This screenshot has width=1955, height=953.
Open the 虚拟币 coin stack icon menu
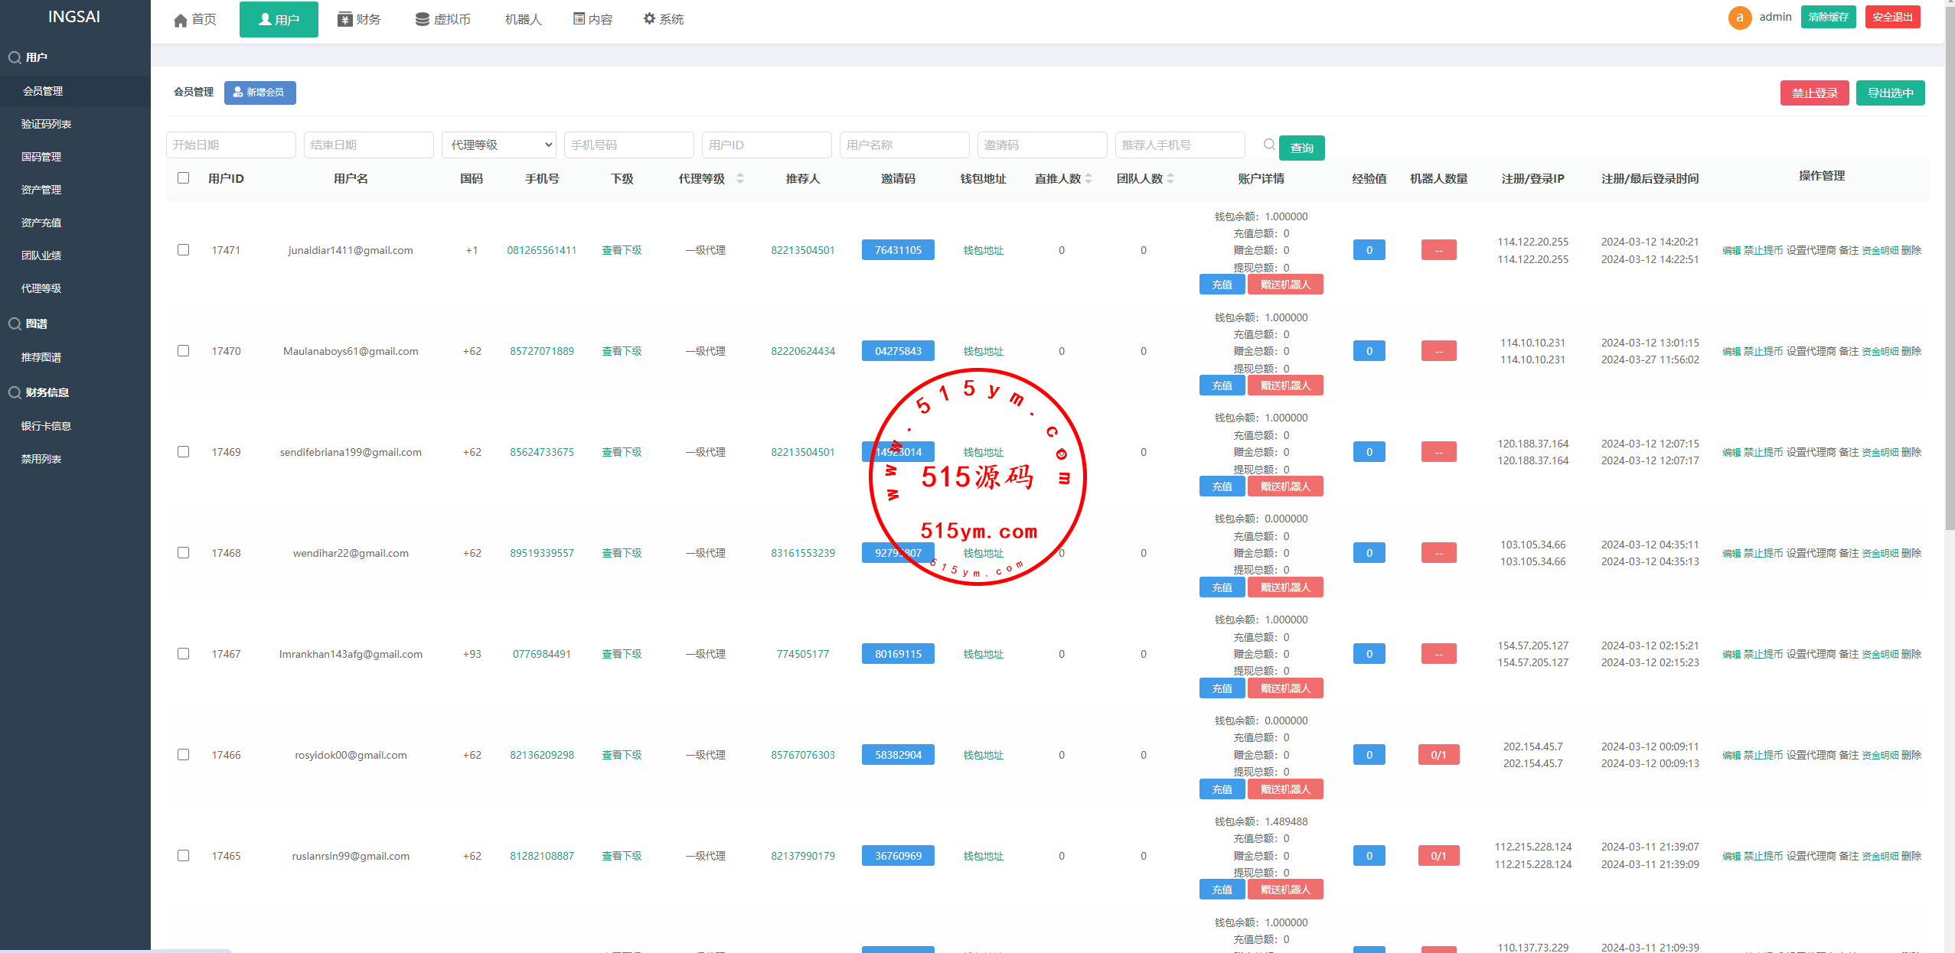(x=422, y=19)
